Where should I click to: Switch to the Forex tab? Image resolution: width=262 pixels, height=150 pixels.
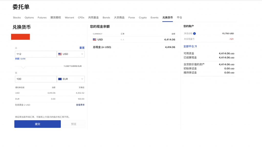pyautogui.click(x=132, y=18)
